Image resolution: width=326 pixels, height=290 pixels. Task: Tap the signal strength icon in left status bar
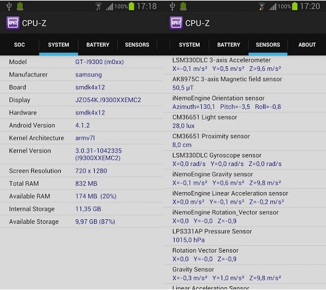[109, 7]
